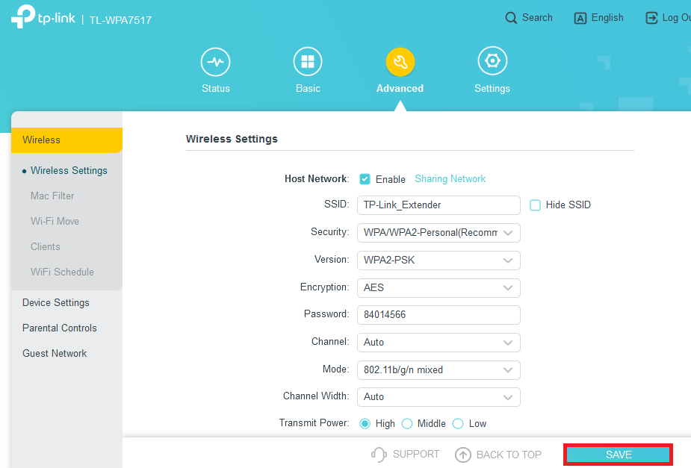Click the SAVE button

(617, 454)
